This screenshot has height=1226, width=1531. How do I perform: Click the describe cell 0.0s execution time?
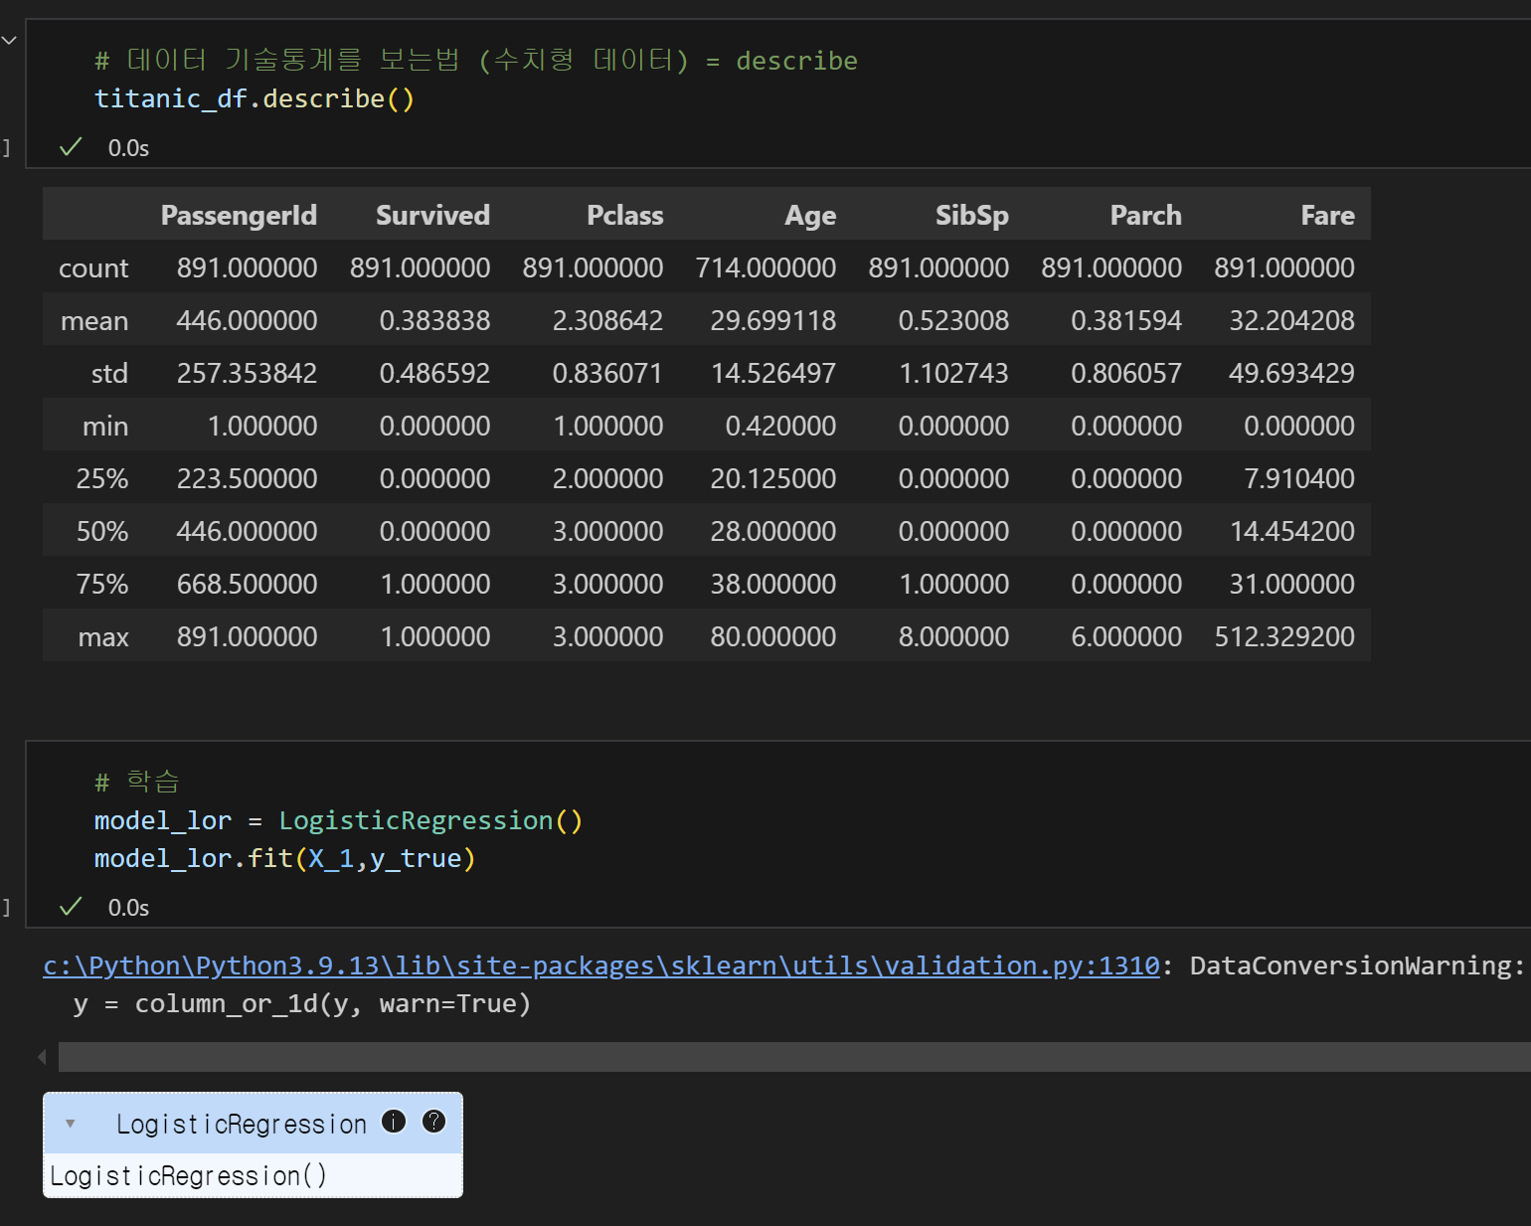(x=128, y=148)
